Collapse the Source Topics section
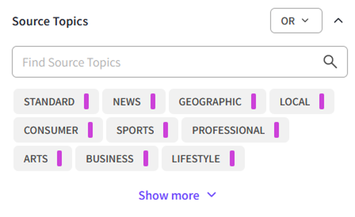Viewport: 355px width, 217px height. (x=338, y=21)
